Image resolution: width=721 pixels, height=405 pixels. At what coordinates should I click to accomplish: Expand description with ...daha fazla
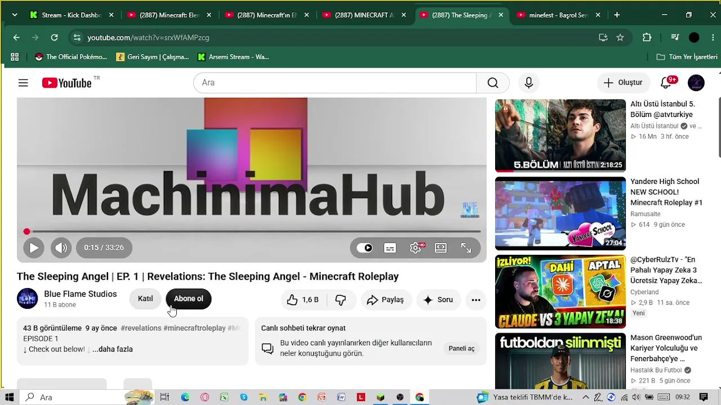(113, 349)
